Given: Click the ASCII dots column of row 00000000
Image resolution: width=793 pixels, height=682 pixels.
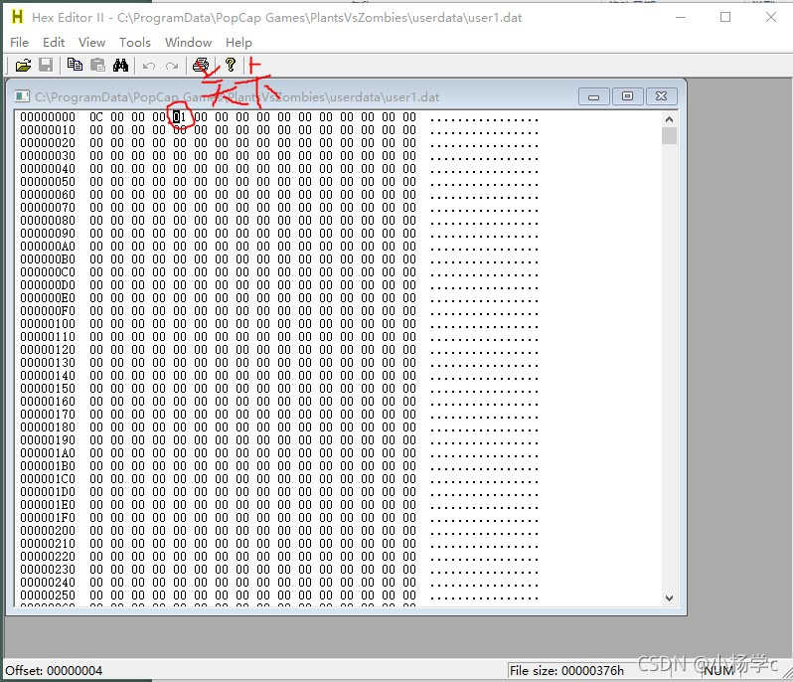Looking at the screenshot, I should click(x=485, y=118).
